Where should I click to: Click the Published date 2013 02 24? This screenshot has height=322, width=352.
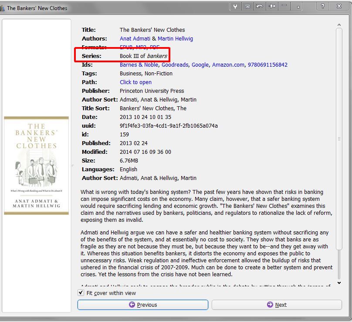click(x=134, y=143)
